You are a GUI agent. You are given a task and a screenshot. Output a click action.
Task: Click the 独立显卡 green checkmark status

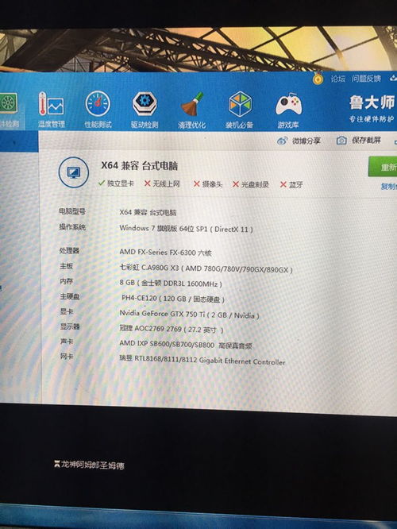point(116,183)
